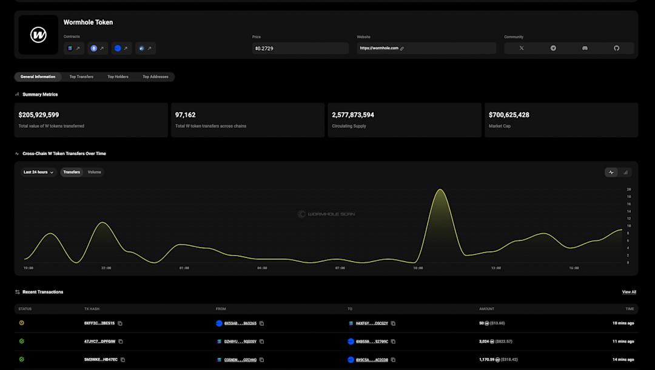Copy from-address in 5M3WKE...HB47EC row
The image size is (655, 370).
[261, 360]
